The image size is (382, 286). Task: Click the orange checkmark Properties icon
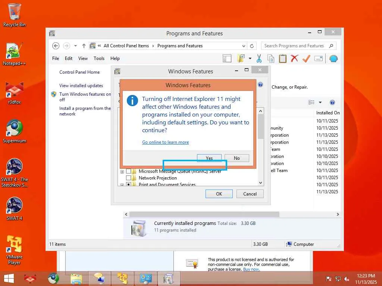click(306, 58)
